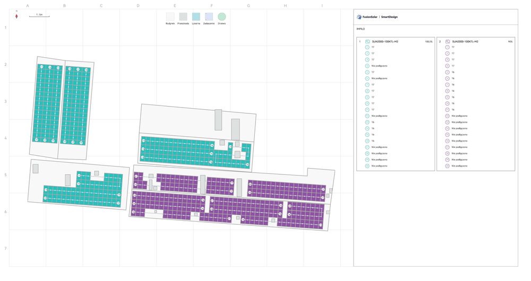The width and height of the screenshot is (531, 281).
Task: Click inverter 2 string 5 value 16
Action: click(453, 72)
